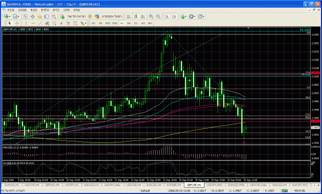
Task: Toggle the Navigator folder-star icon
Action: pyautogui.click(x=40, y=17)
